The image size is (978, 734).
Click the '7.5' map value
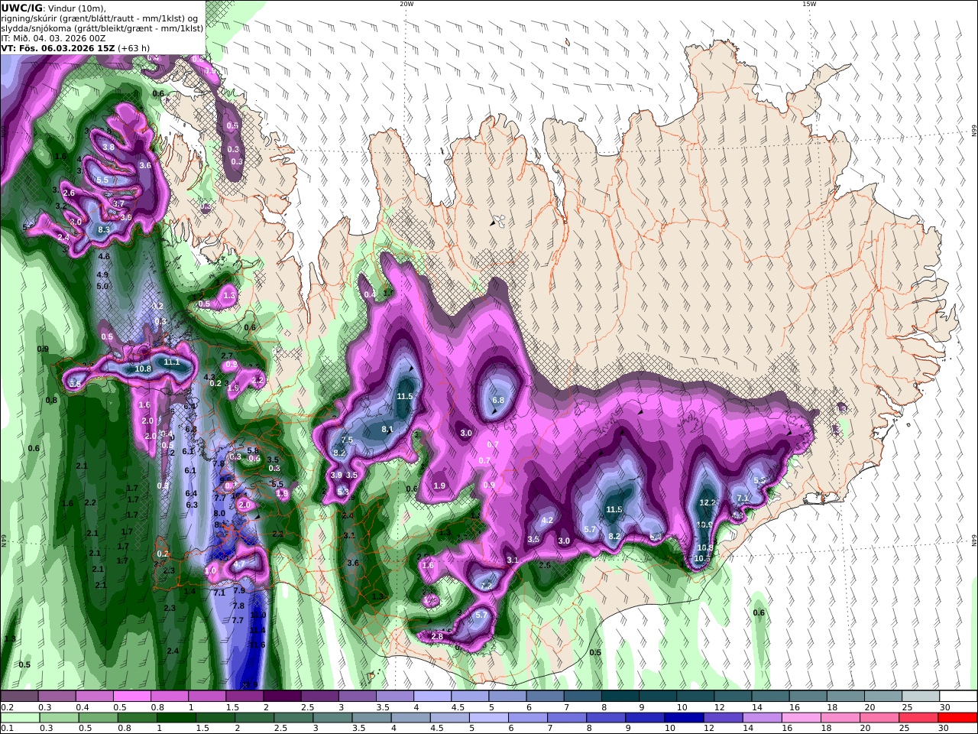coord(347,440)
